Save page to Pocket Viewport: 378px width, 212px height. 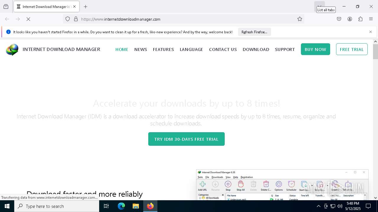click(x=339, y=19)
